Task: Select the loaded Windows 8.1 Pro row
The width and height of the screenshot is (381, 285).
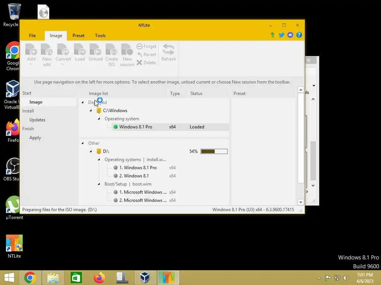Action: click(170, 127)
